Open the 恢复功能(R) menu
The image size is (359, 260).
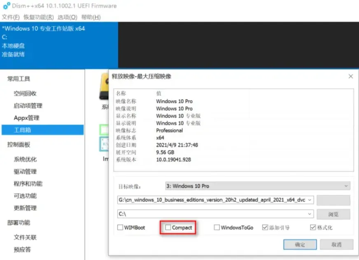(38, 17)
